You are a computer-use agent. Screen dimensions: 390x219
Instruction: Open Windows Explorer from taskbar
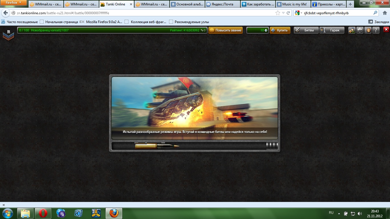pyautogui.click(x=25, y=213)
